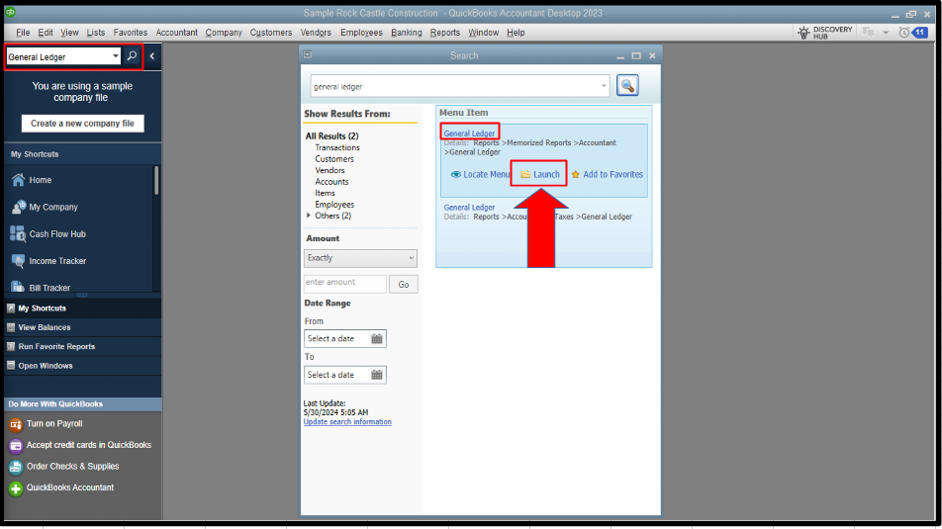Filter results by Employees
This screenshot has width=942, height=529.
[x=334, y=204]
